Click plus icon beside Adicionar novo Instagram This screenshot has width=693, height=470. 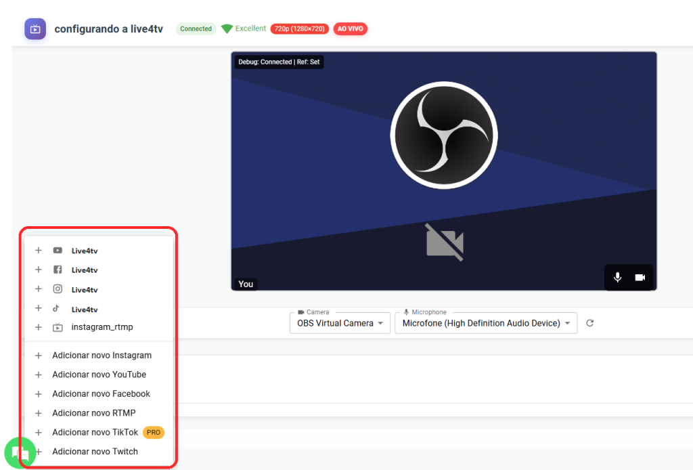coord(39,356)
